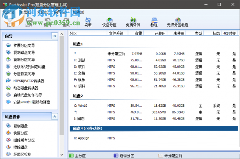The height and width of the screenshot is (159, 240).
Task: Open the 常规 menu
Action: pos(8,12)
